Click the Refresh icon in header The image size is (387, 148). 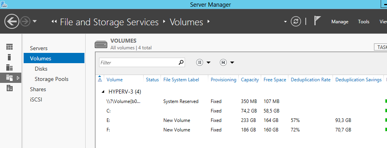pyautogui.click(x=296, y=21)
